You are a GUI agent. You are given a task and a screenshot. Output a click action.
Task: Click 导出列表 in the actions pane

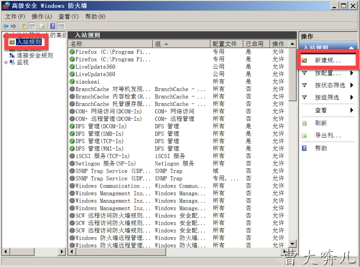coord(328,136)
